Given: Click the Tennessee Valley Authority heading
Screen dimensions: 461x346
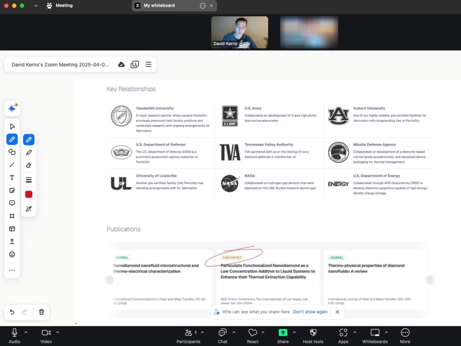Looking at the screenshot, I should pos(269,144).
